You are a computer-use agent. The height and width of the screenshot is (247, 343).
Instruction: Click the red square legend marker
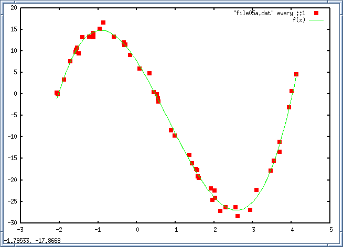click(316, 13)
